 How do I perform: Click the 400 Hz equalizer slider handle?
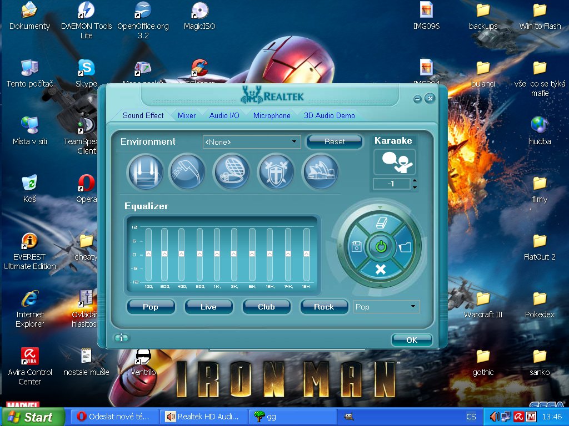tap(181, 254)
